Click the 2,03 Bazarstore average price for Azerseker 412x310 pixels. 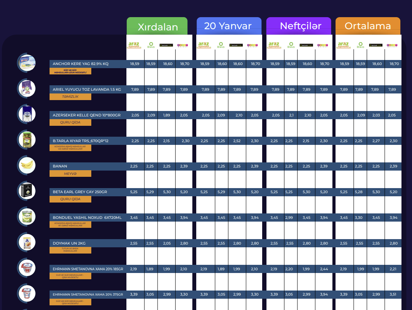click(x=376, y=115)
